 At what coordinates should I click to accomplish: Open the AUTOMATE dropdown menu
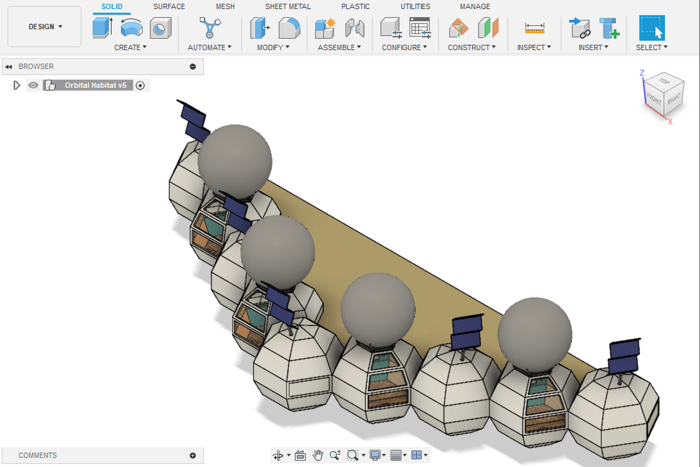click(210, 47)
